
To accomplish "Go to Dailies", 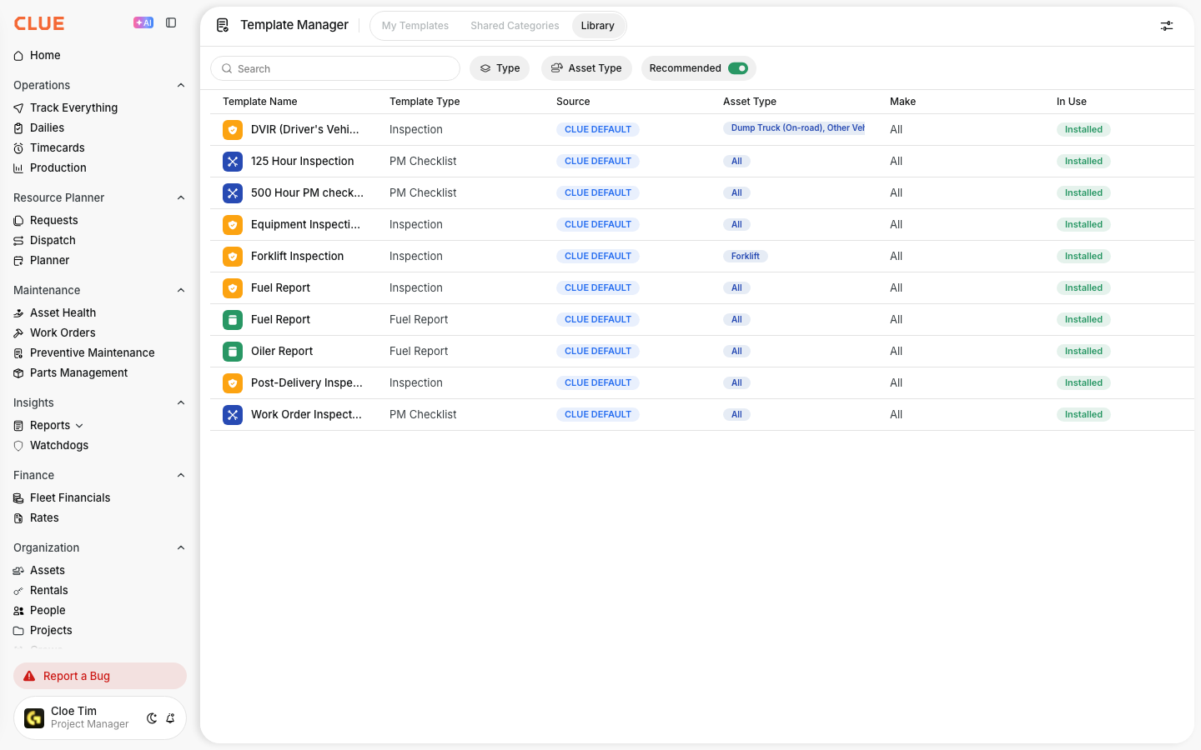I will tap(47, 127).
